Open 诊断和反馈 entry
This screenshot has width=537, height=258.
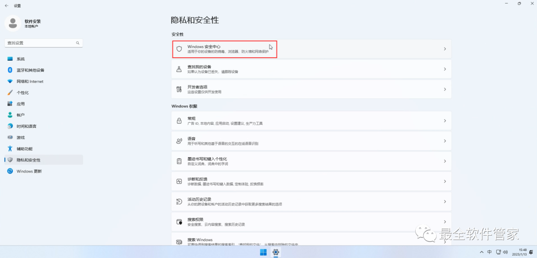tap(311, 181)
